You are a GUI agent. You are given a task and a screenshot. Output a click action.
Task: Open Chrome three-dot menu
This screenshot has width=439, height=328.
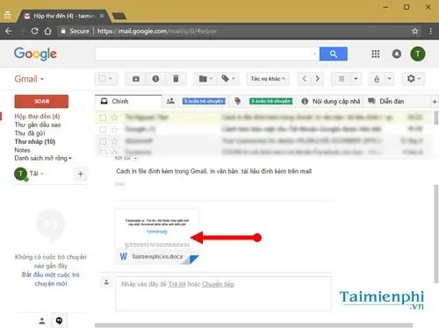430,31
